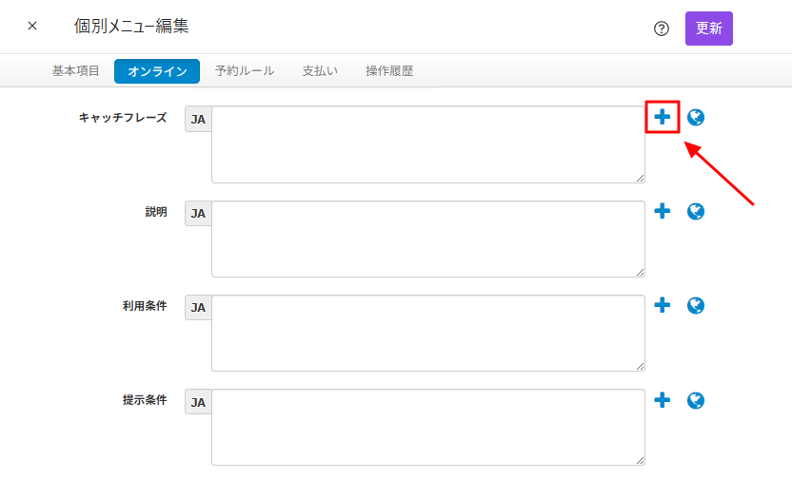Click inside the 提示条件 text area
This screenshot has height=479, width=792.
coord(427,427)
